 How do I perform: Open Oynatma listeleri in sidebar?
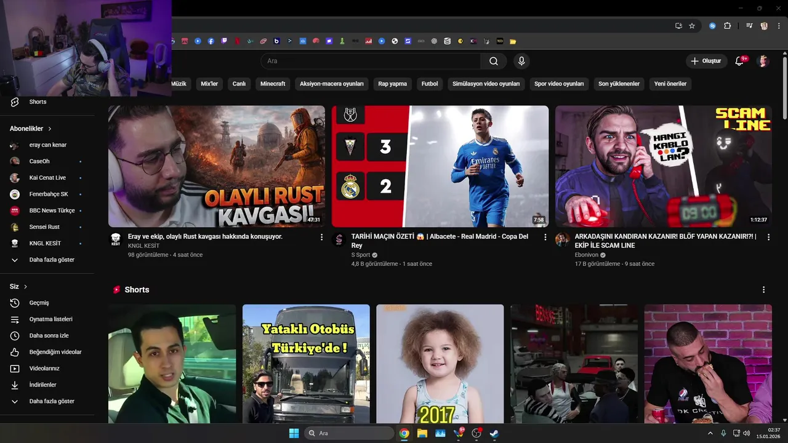click(x=47, y=319)
